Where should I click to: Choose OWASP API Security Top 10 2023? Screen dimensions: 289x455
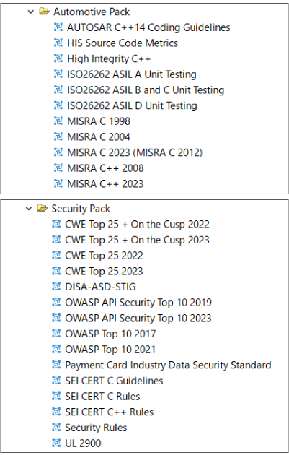tap(138, 318)
